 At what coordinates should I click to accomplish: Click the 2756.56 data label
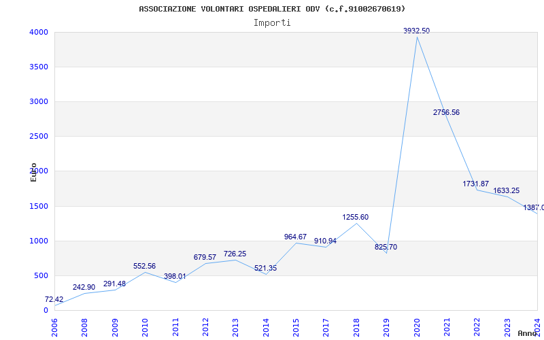446,112
